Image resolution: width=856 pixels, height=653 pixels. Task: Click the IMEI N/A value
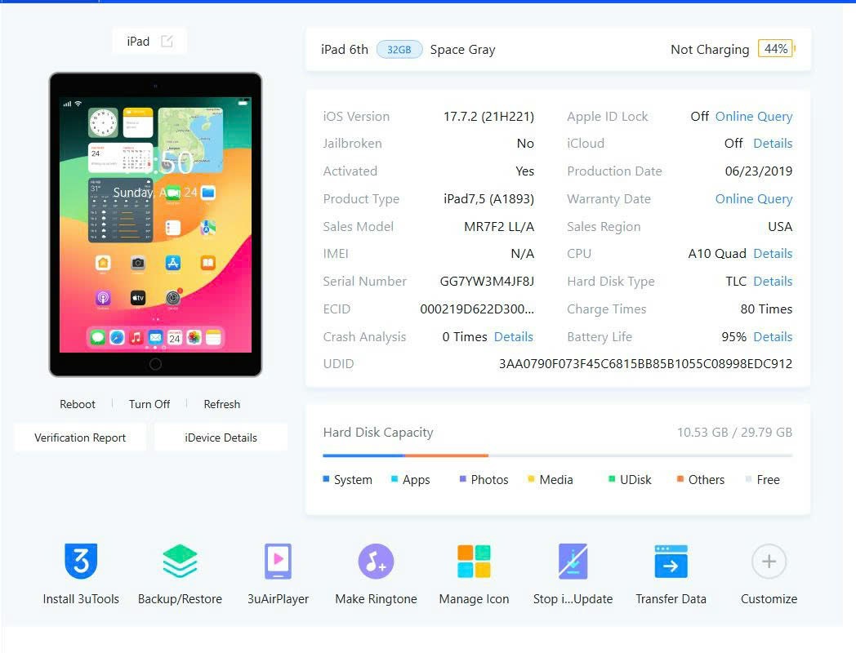pos(523,254)
